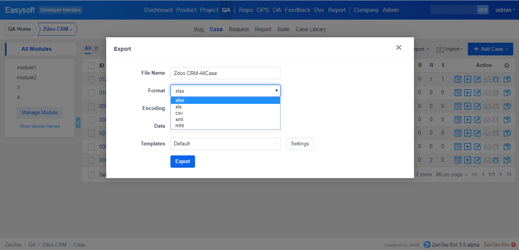
Task: Click the results list icon in the second case row
Action: point(458,93)
